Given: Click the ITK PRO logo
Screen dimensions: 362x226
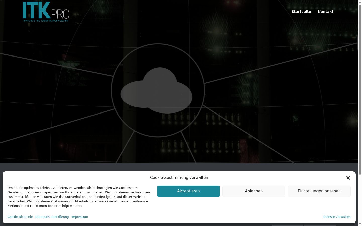Looking at the screenshot, I should coord(46,12).
